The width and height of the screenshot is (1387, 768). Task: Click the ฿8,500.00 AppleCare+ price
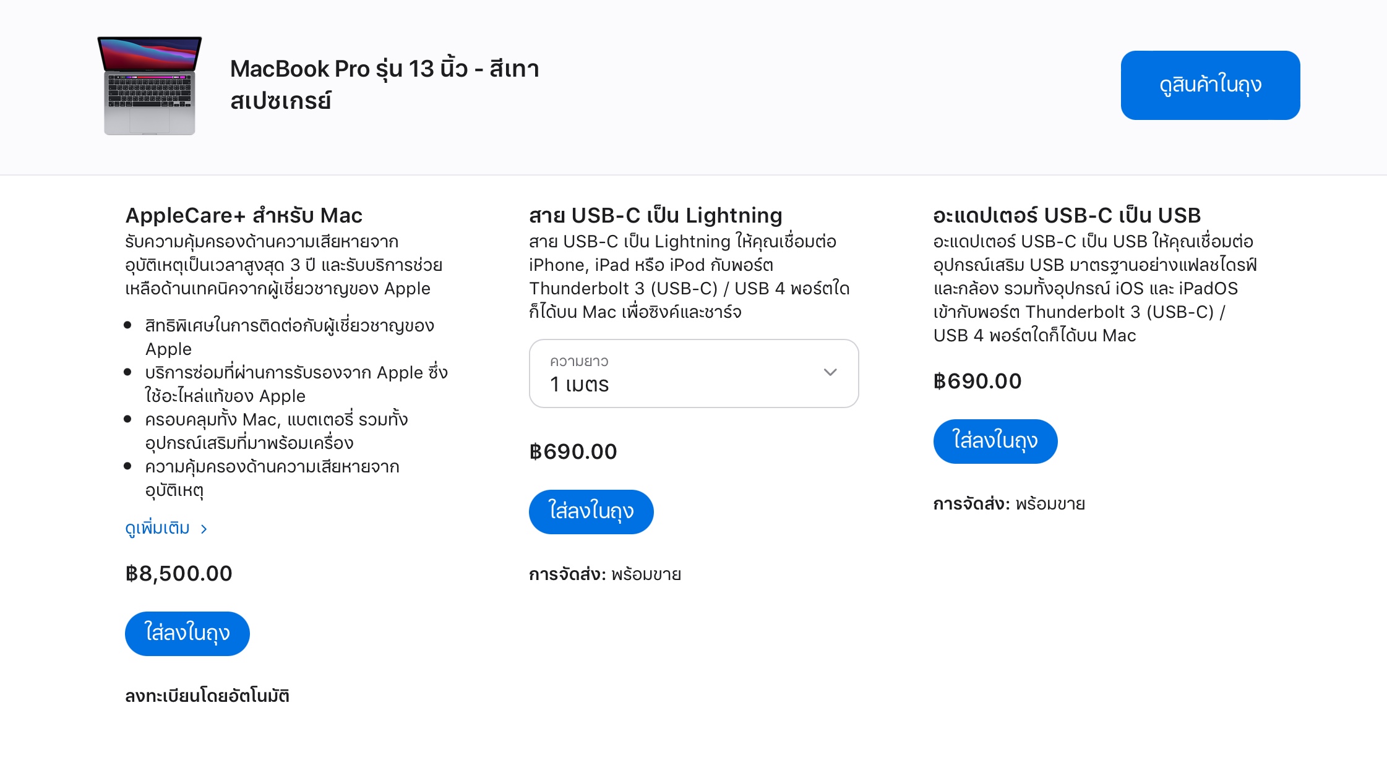click(179, 573)
